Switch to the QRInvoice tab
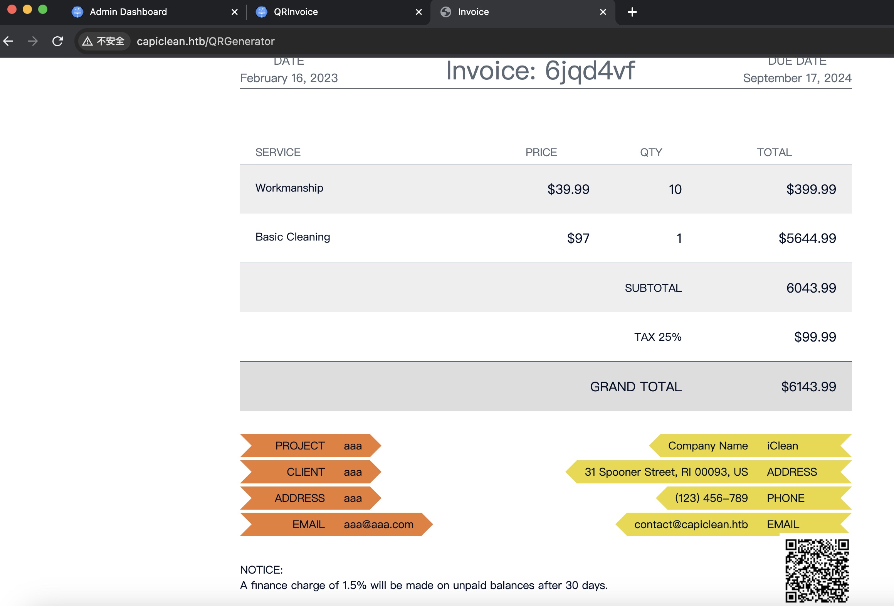The height and width of the screenshot is (606, 894). tap(296, 12)
